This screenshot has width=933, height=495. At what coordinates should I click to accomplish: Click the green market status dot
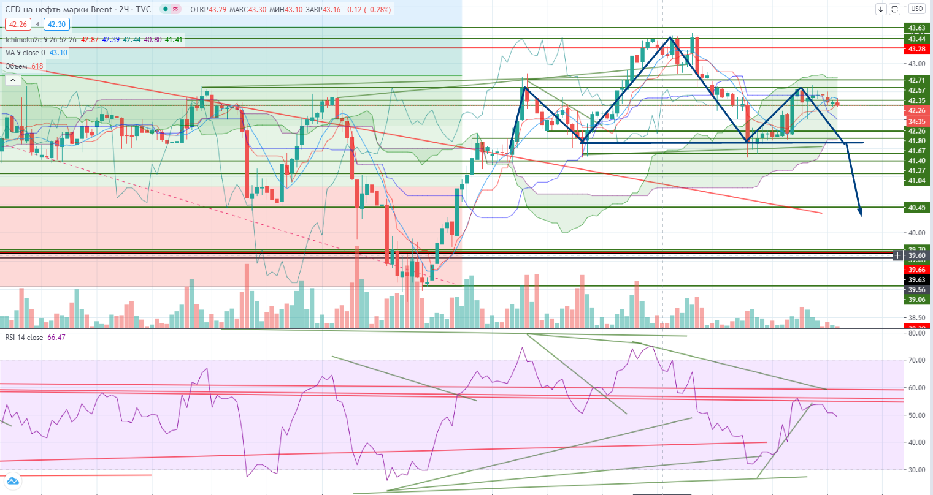[x=166, y=9]
